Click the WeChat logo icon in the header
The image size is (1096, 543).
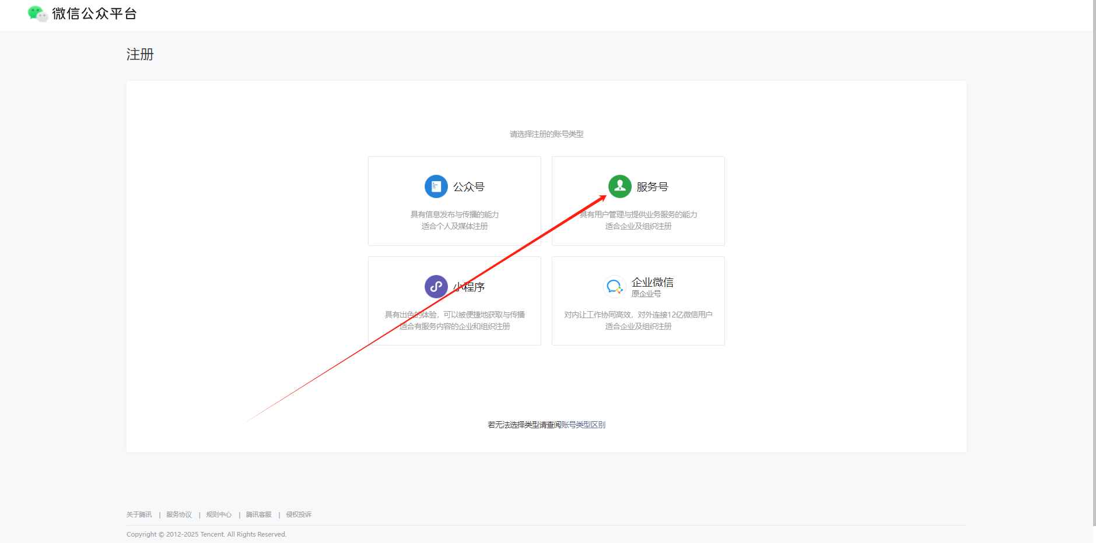click(x=37, y=13)
